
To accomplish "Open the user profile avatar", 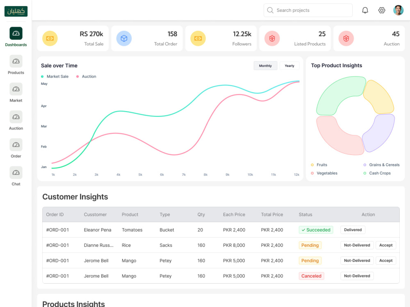I will pos(398,10).
